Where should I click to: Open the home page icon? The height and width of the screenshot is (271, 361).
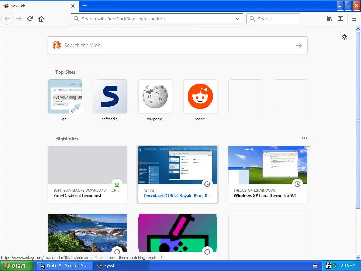coord(41,19)
